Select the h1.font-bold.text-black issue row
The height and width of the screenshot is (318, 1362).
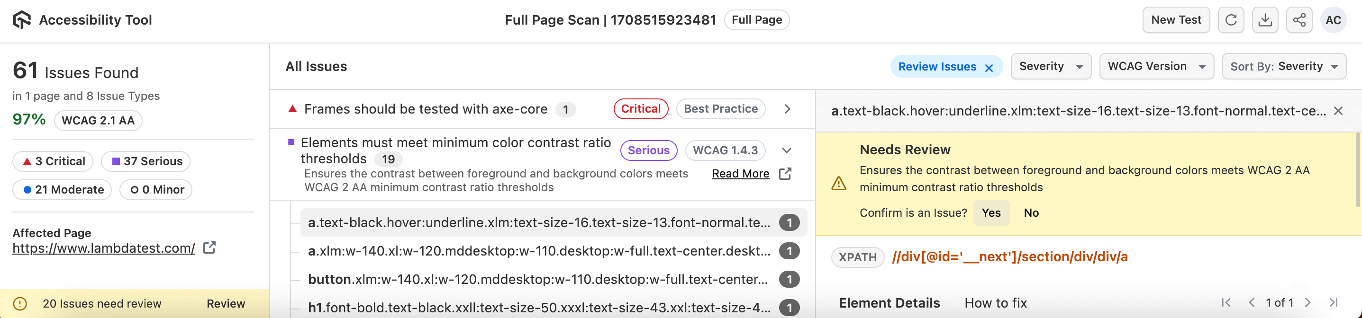coord(539,308)
